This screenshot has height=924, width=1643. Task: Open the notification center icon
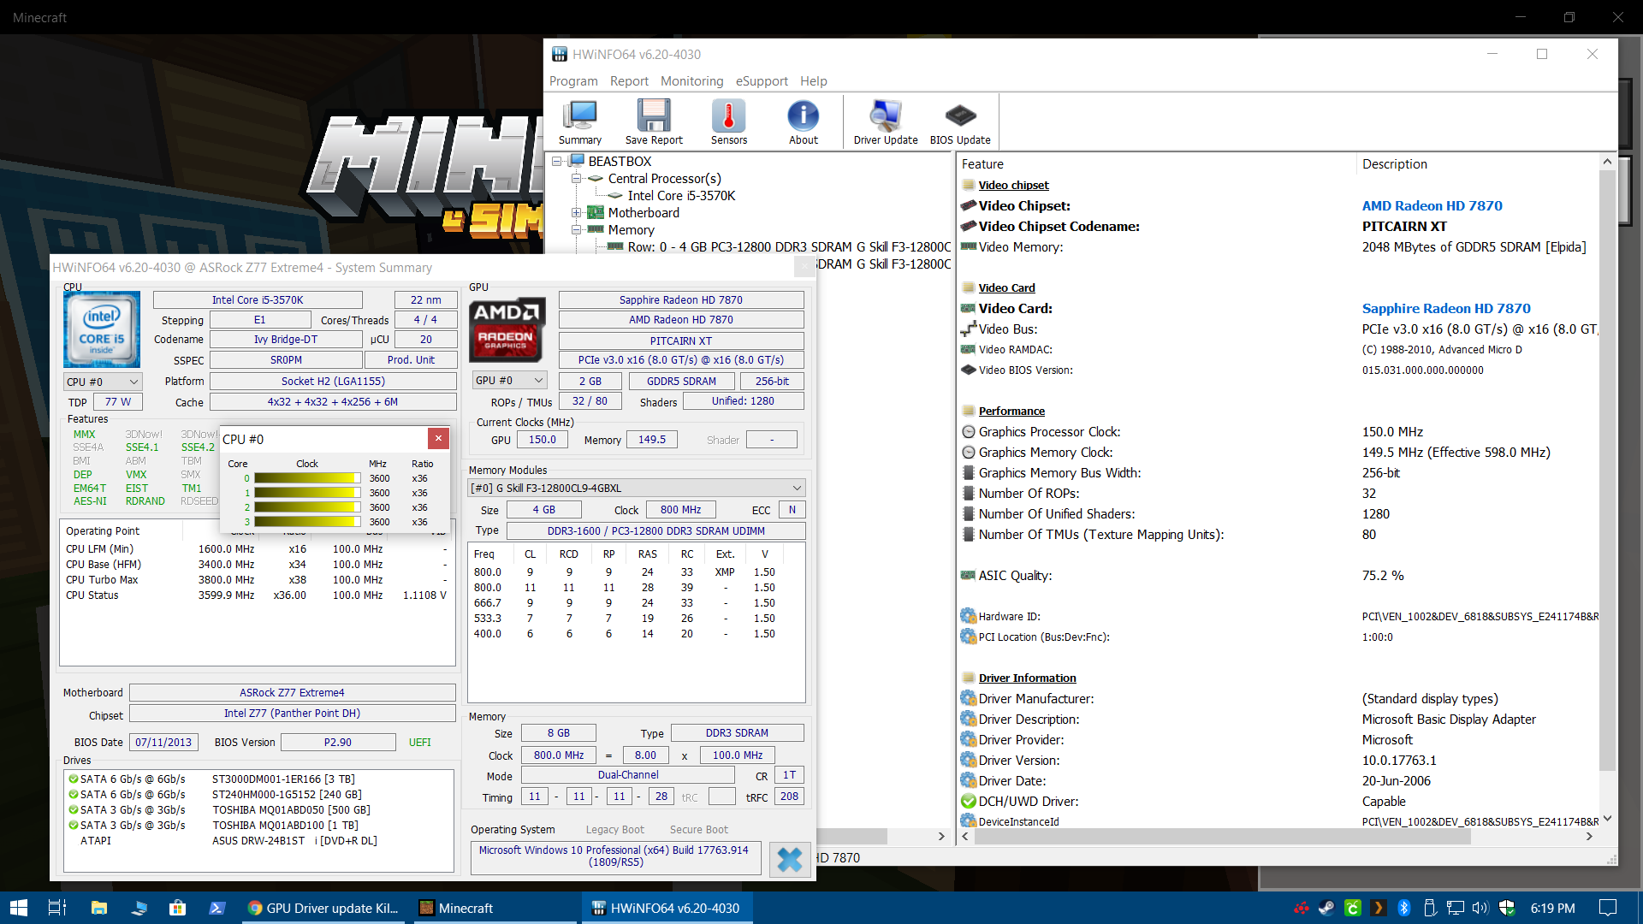(1608, 908)
